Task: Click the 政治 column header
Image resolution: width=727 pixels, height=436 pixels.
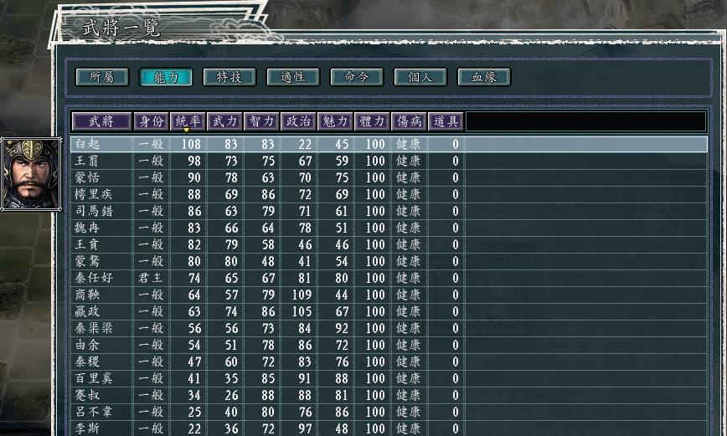Action: click(x=298, y=121)
